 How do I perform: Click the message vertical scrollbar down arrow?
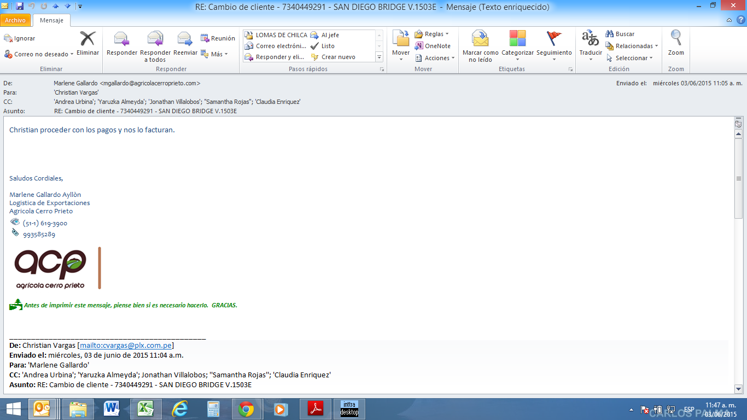738,388
